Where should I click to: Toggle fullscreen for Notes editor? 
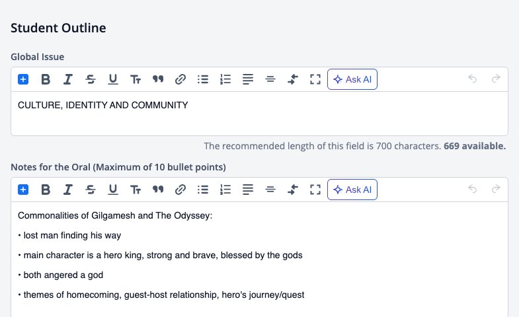[x=315, y=190]
